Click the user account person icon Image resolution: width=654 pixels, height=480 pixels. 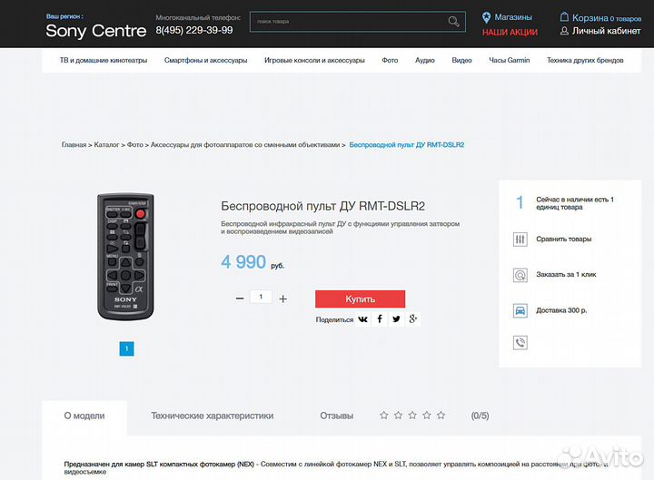(564, 31)
